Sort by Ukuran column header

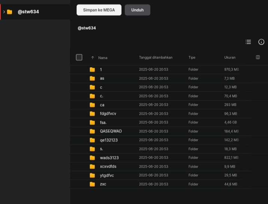coord(230,57)
